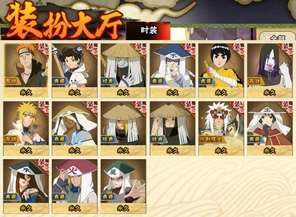Choose the Raikage lightning 典藏 costume card

75,129
